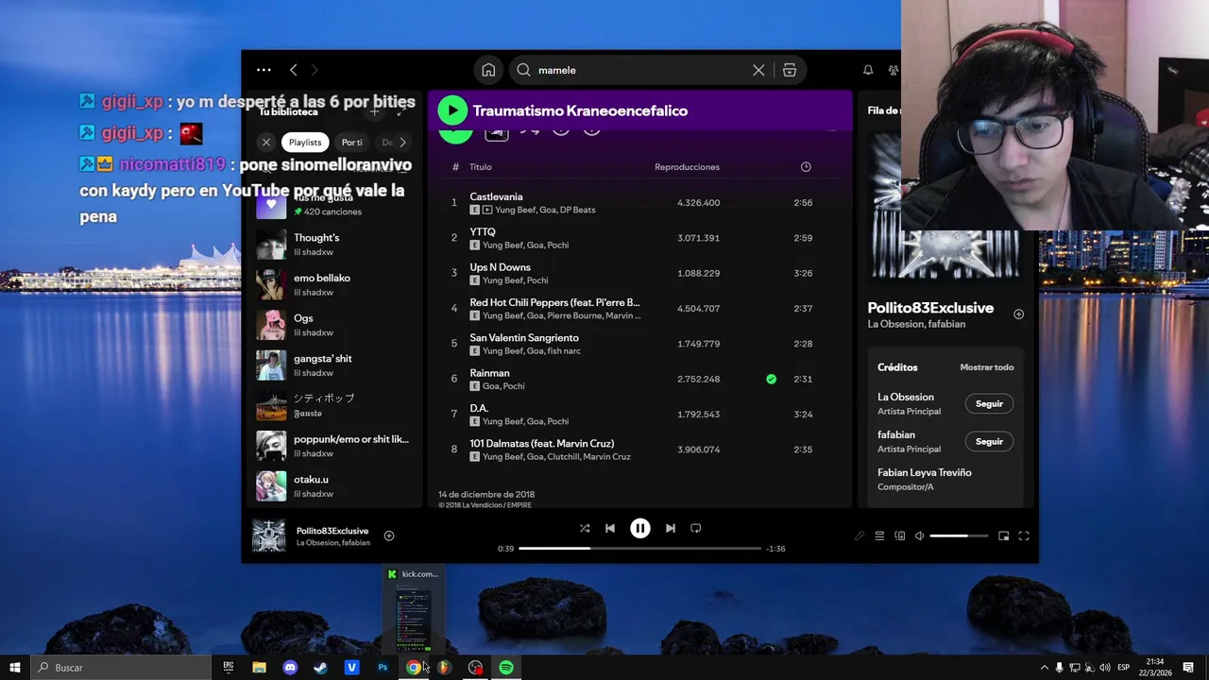Follow fafabian with Seguir button

click(989, 441)
